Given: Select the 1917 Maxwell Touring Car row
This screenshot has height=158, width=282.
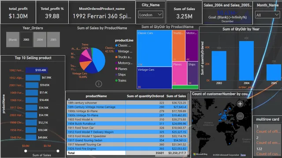Looking at the screenshot, I should [x=127, y=144].
